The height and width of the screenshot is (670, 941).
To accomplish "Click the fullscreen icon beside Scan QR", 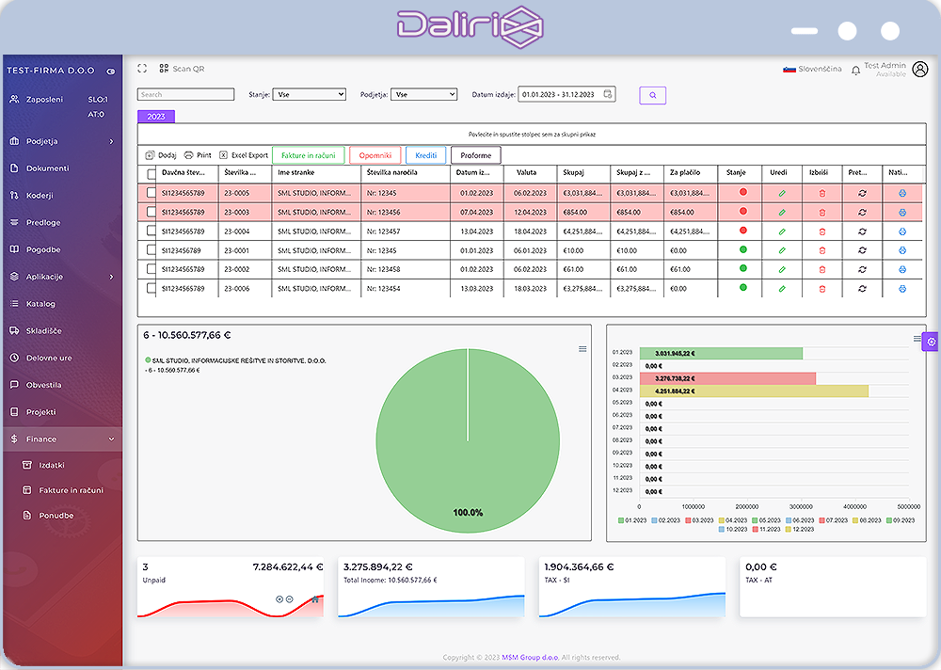I will tap(143, 69).
